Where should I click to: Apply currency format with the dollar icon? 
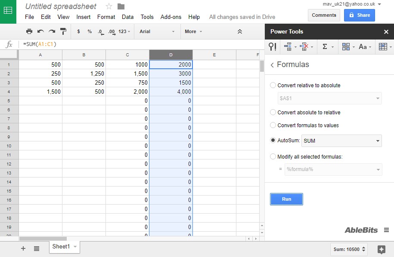pos(79,31)
